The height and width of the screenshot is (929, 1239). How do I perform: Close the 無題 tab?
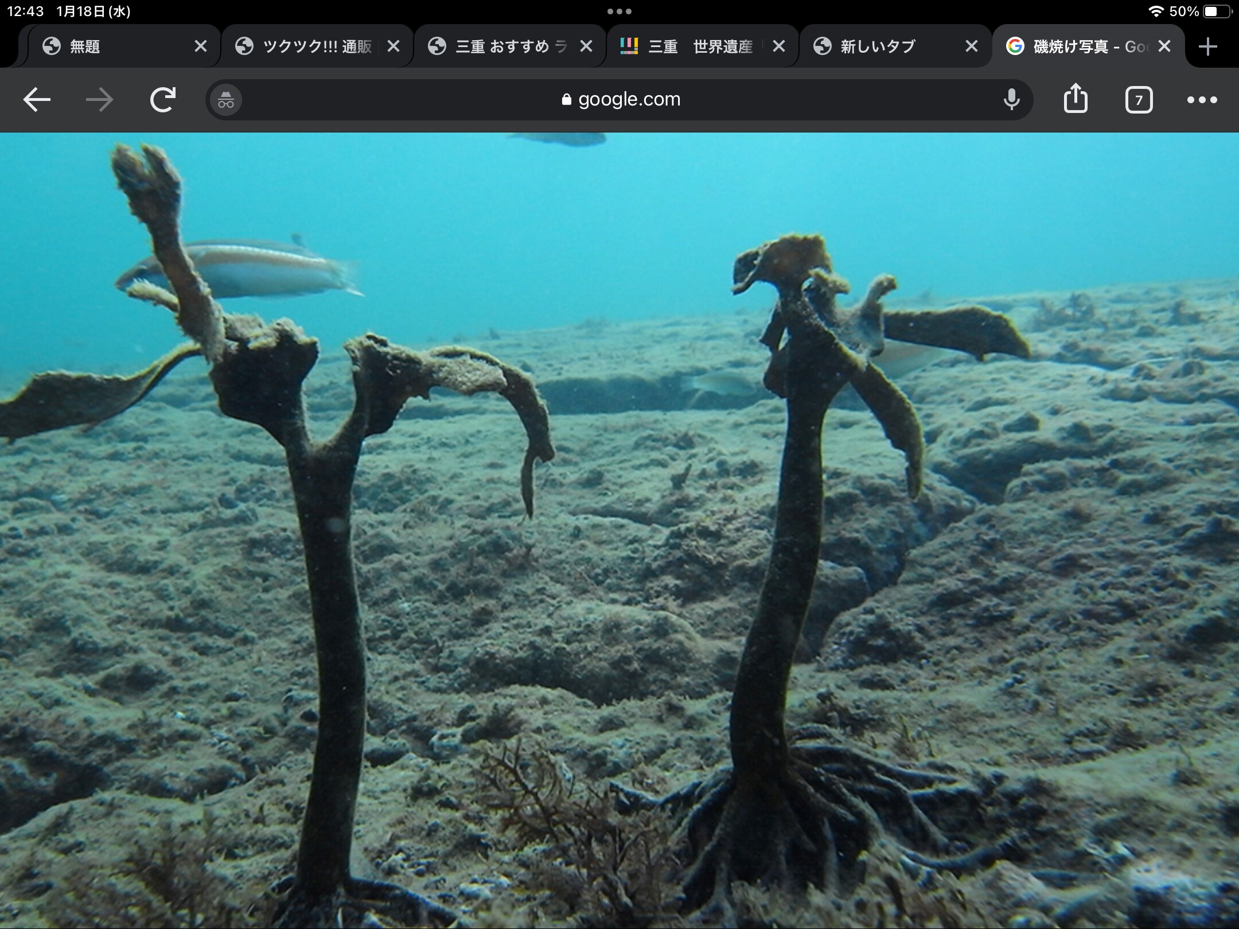point(201,46)
